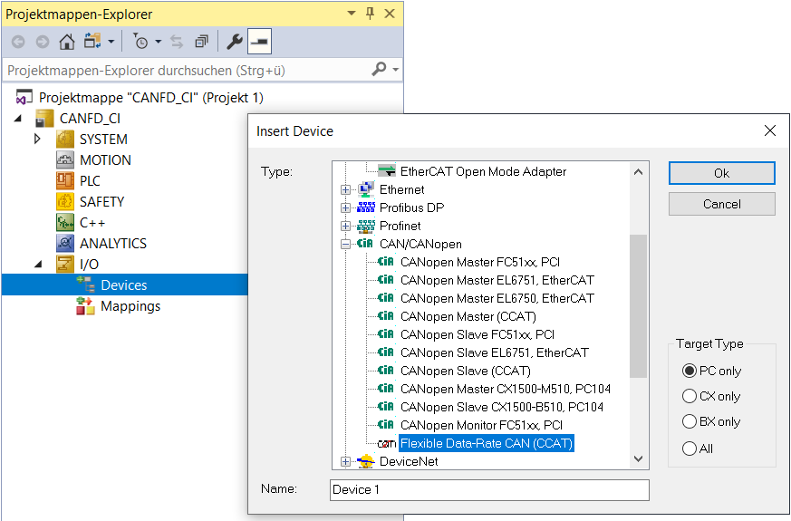The image size is (791, 521).
Task: Click the Mappings icon in tree
Action: [85, 306]
